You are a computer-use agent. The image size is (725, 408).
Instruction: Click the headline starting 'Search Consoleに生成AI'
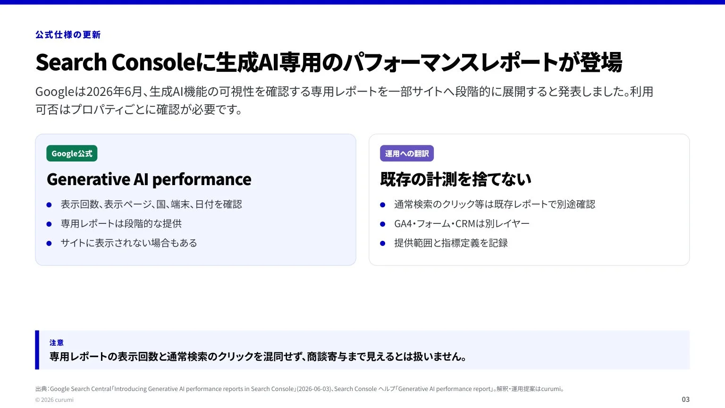[329, 62]
